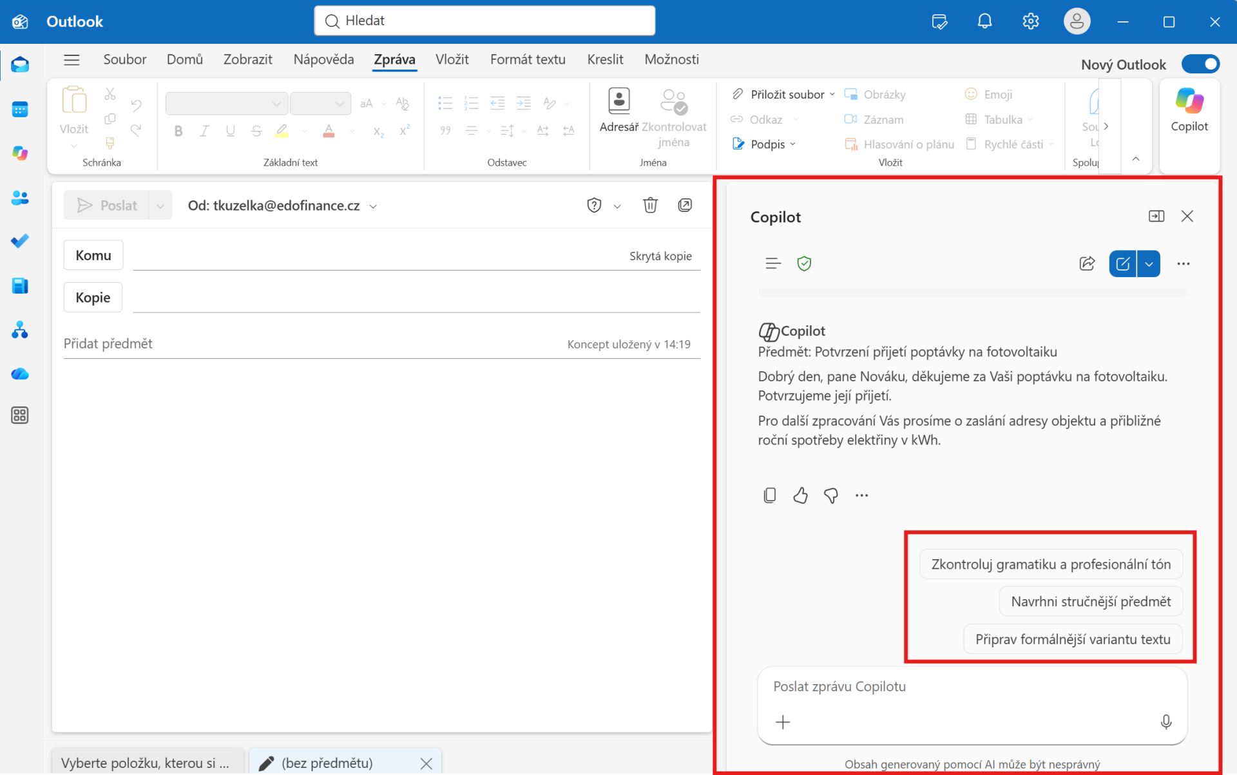Open the Calendar app in left sidebar
The width and height of the screenshot is (1237, 775).
(x=20, y=110)
